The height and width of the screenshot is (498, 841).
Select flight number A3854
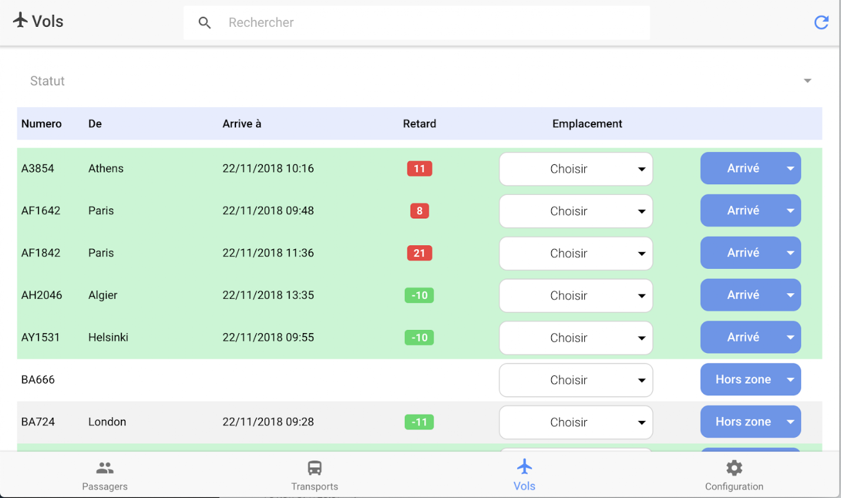37,169
